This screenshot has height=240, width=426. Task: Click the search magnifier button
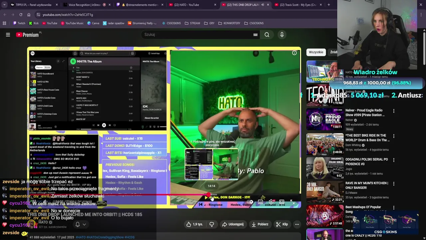pos(267,35)
